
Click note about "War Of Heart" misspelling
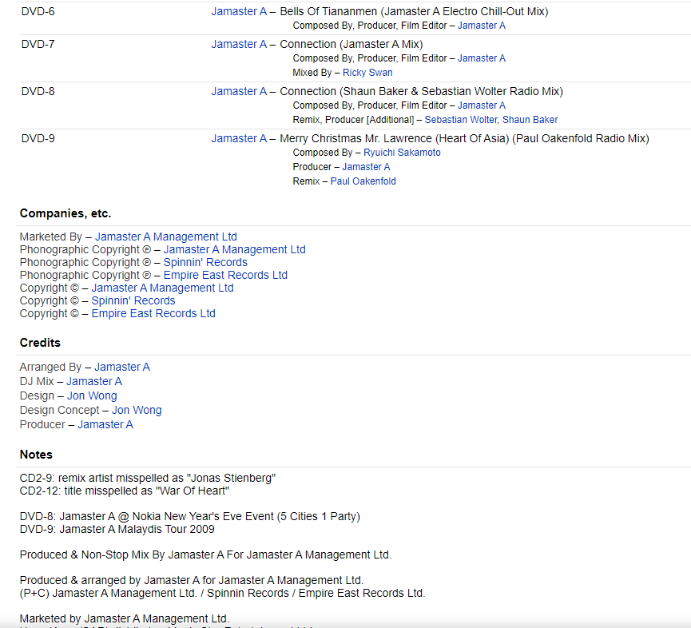pyautogui.click(x=125, y=491)
